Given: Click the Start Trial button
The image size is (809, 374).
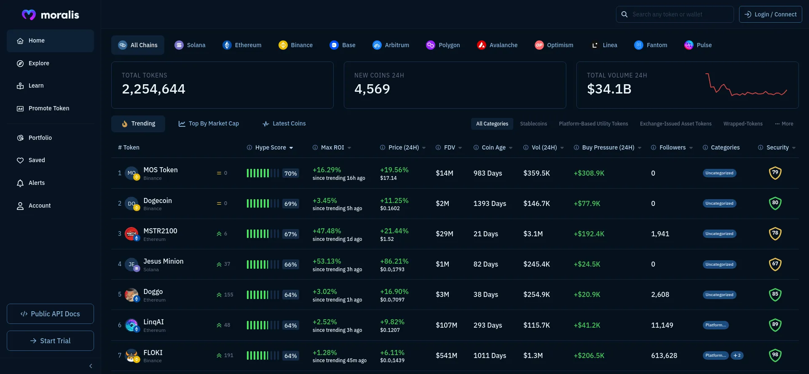Looking at the screenshot, I should [50, 341].
